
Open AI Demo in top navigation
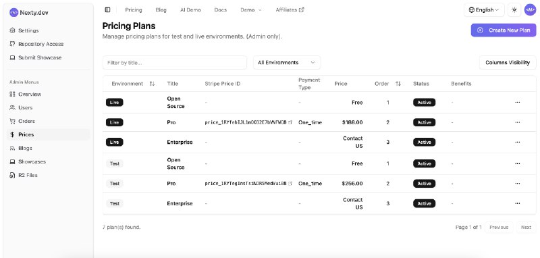190,10
